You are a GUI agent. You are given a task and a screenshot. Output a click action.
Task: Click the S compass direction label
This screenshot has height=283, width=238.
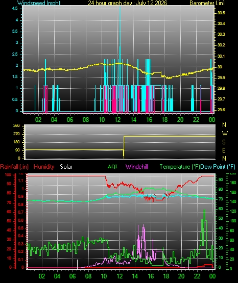[x=224, y=142]
